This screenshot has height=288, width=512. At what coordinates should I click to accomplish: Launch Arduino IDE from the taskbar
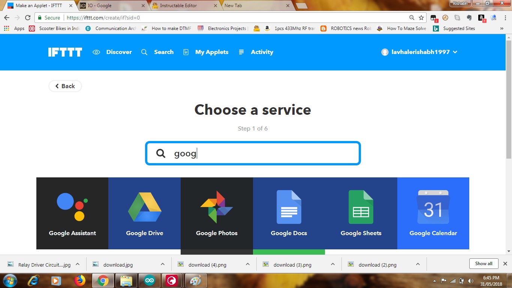(150, 280)
